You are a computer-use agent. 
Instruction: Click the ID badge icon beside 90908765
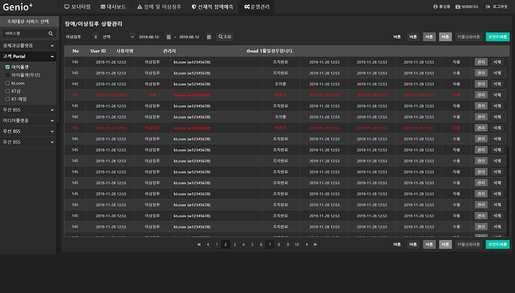click(457, 7)
